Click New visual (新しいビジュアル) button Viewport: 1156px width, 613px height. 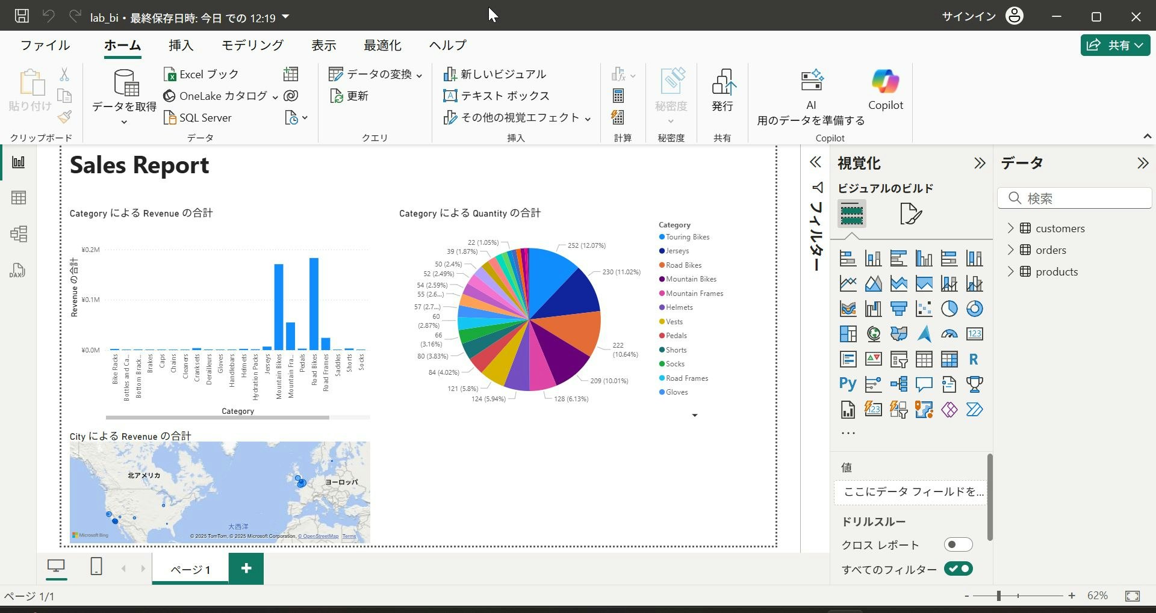(495, 74)
